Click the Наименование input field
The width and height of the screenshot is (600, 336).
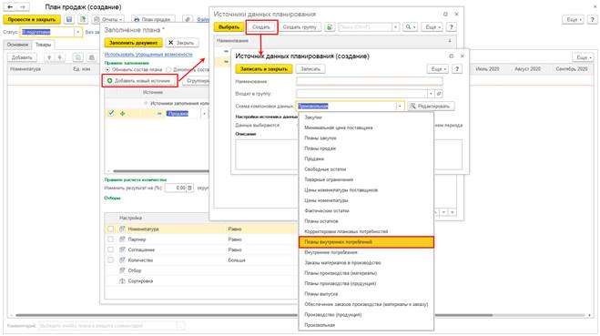pyautogui.click(x=370, y=81)
